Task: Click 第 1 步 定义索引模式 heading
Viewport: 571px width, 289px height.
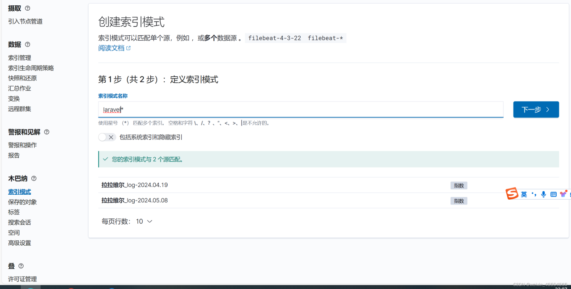Action: [158, 80]
